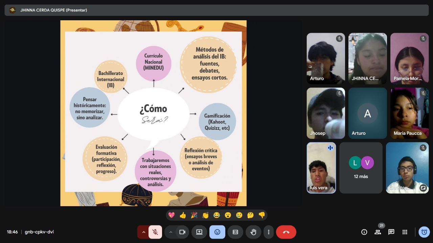Viewport: 433px width, 243px height.
Task: Leave the call with red hang-up button
Action: click(x=286, y=232)
